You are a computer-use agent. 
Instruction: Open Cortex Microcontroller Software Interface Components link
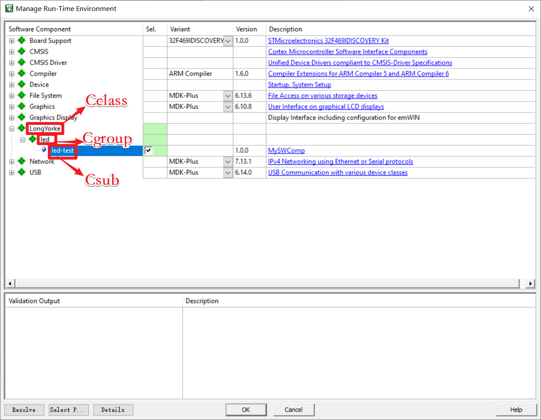348,51
